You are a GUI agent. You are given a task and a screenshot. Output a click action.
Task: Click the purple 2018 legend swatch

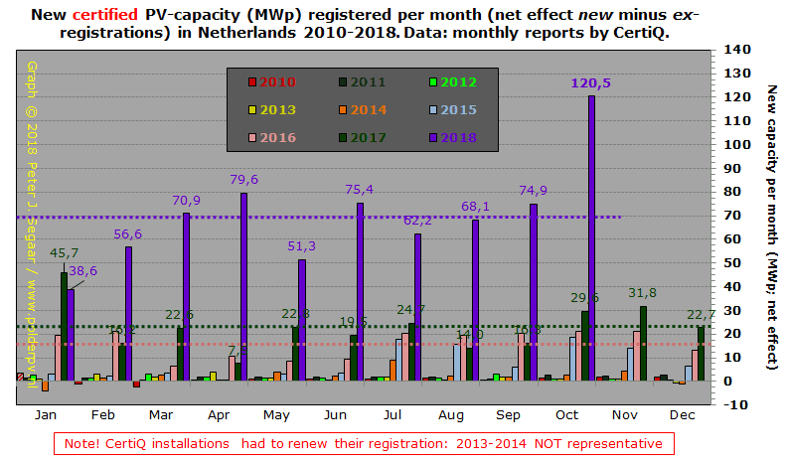tap(431, 136)
